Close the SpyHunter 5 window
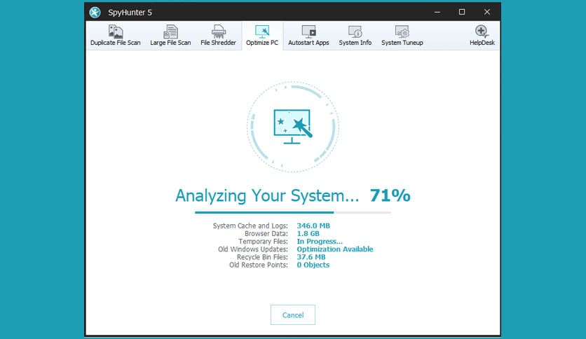 pyautogui.click(x=487, y=12)
